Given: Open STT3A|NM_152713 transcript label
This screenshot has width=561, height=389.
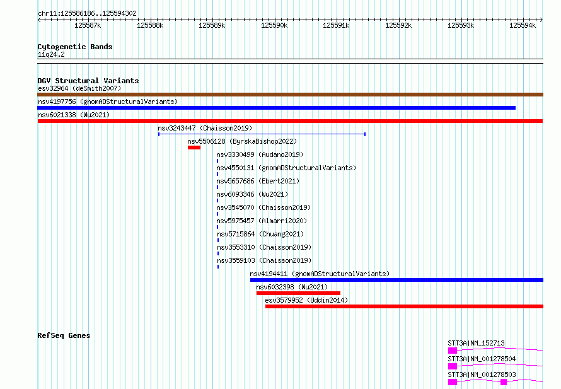Looking at the screenshot, I should (476, 343).
